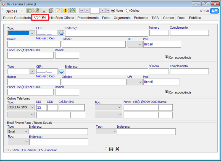Click the DDI field containing 55
The height and width of the screenshot is (161, 221).
tap(41, 108)
